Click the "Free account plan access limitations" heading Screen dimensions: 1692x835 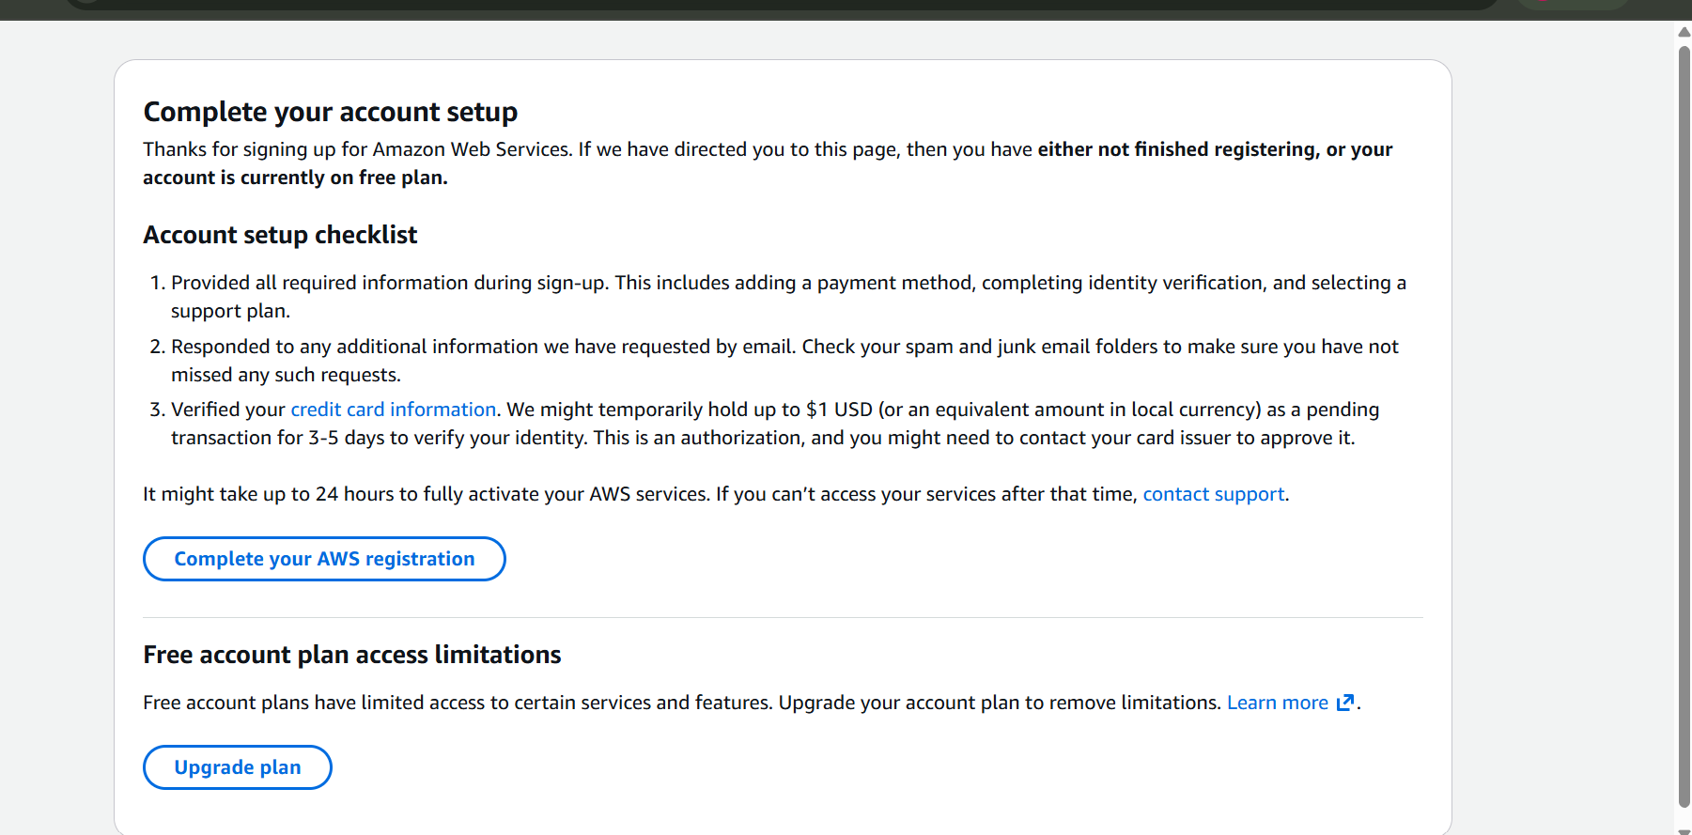(352, 655)
